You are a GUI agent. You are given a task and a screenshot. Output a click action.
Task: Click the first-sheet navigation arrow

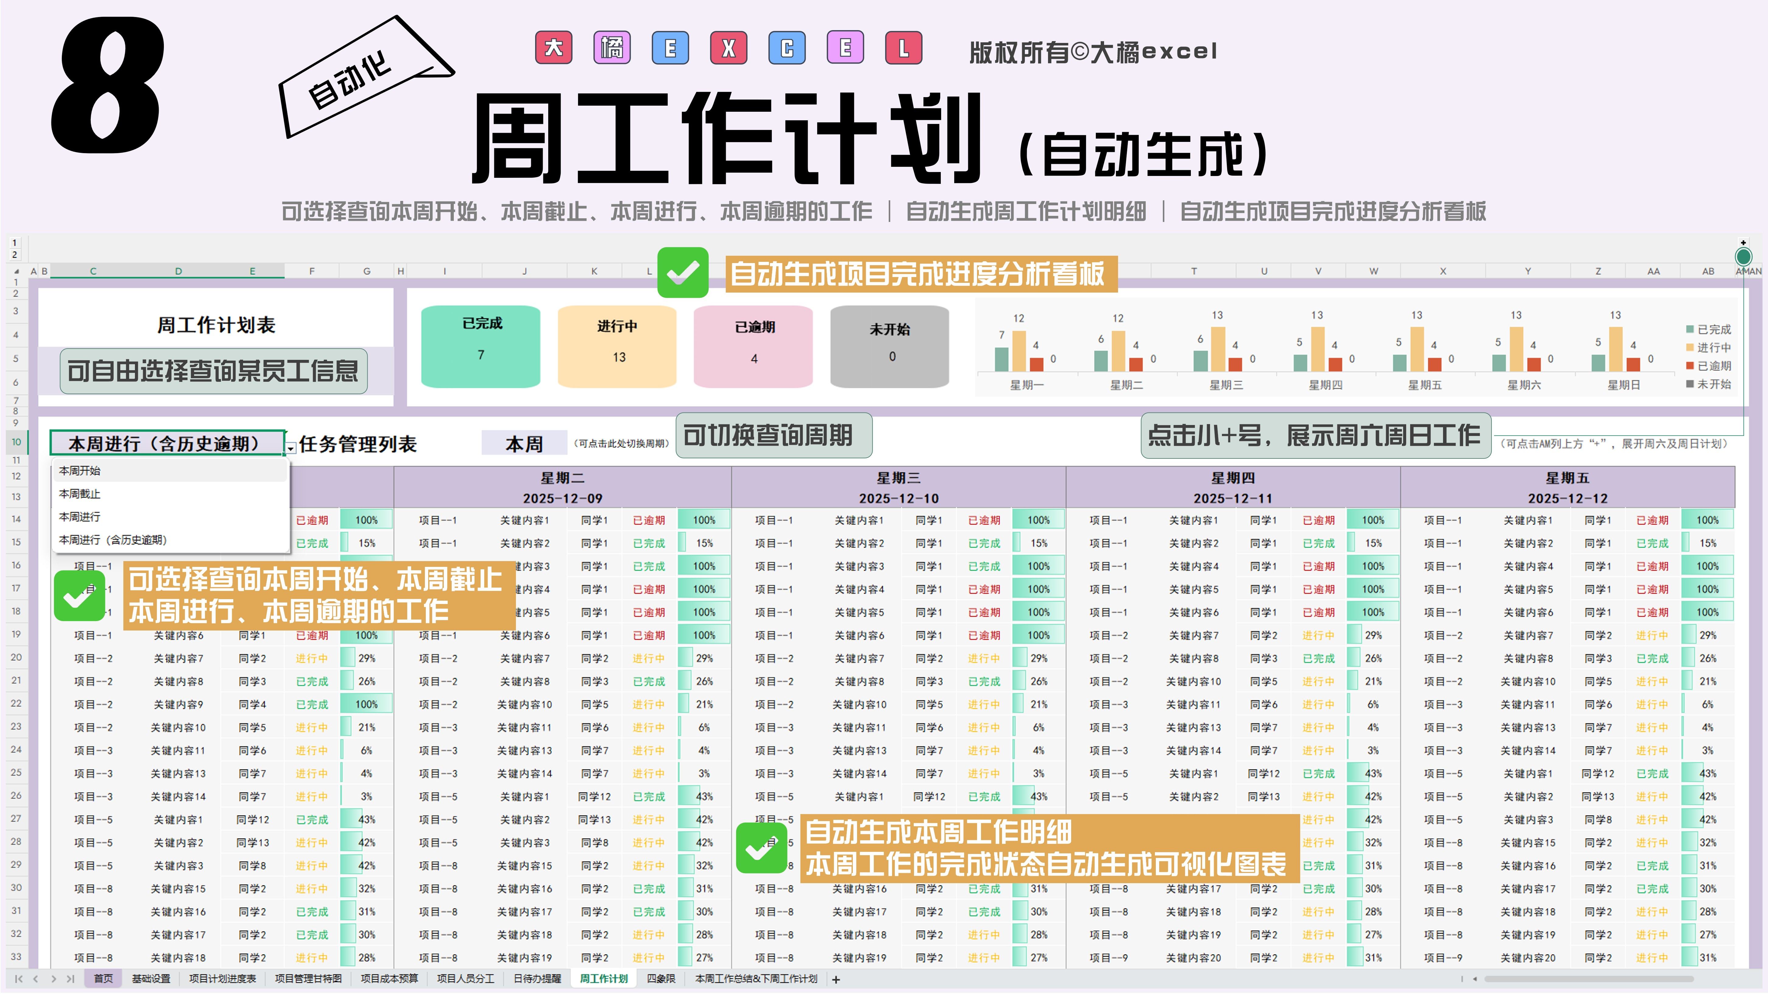point(19,979)
